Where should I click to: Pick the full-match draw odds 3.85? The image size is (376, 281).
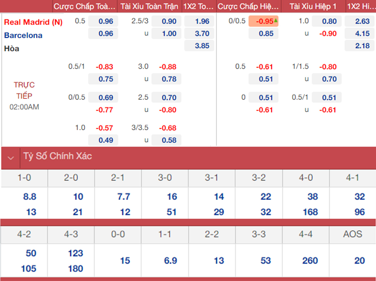pos(202,46)
